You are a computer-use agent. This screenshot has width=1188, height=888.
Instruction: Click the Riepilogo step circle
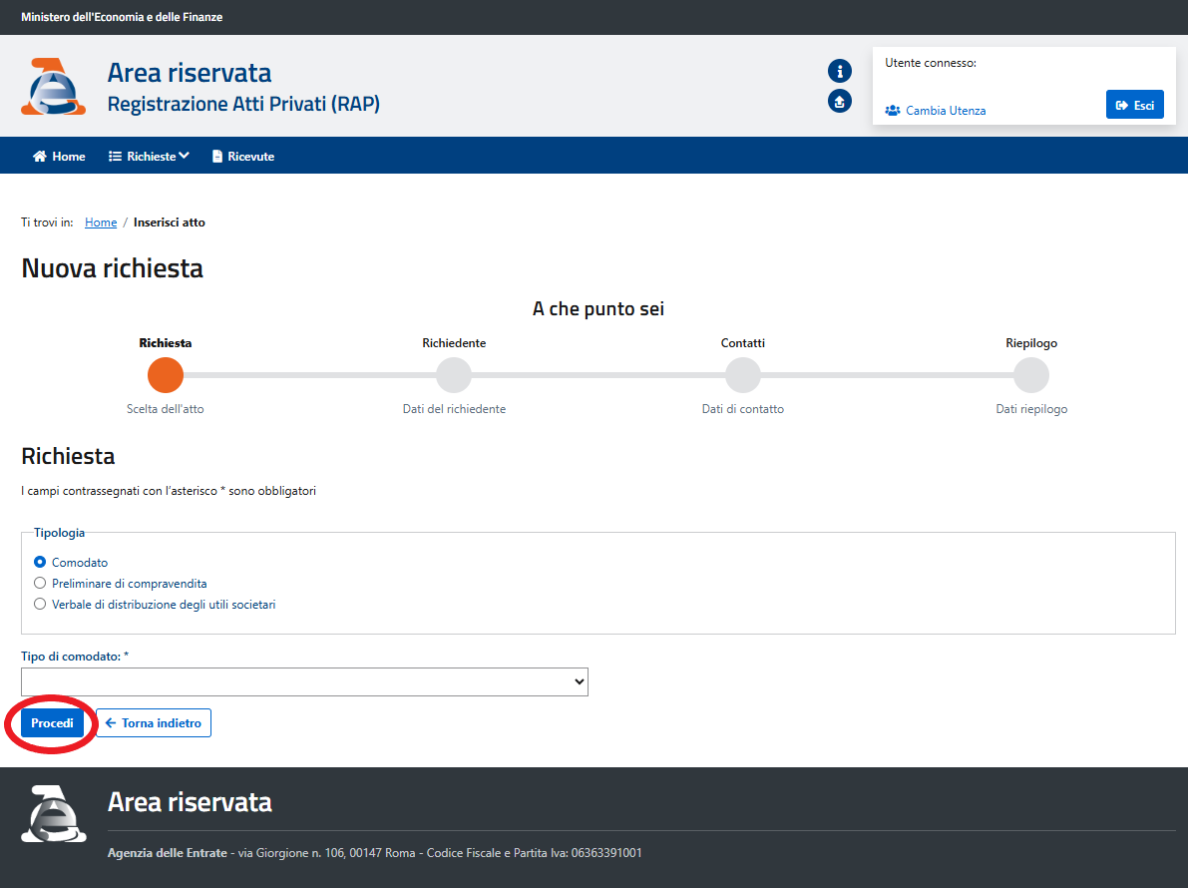point(1031,375)
